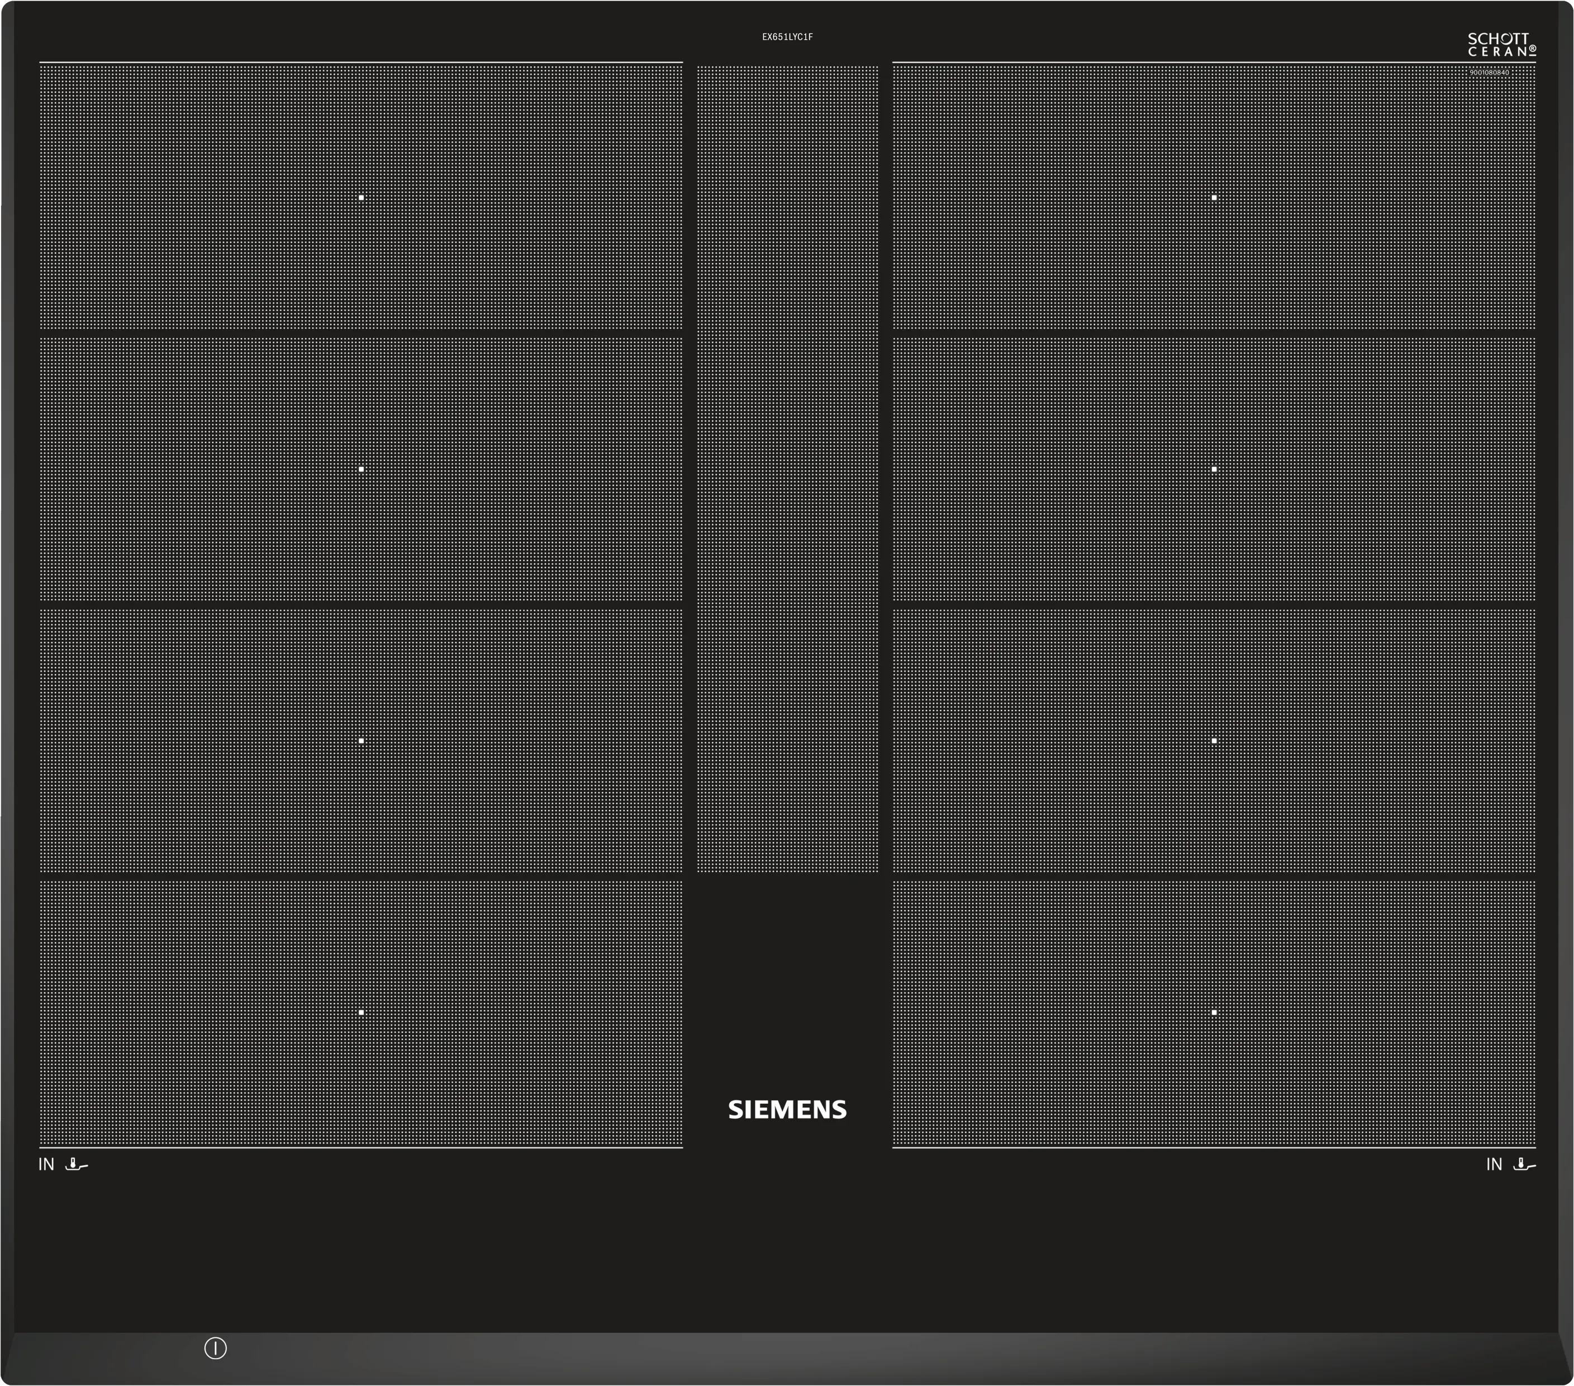Click the left IN induction label

pyautogui.click(x=46, y=1164)
